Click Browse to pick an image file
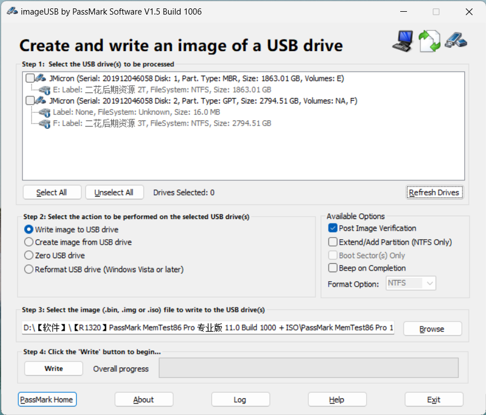 tap(432, 329)
